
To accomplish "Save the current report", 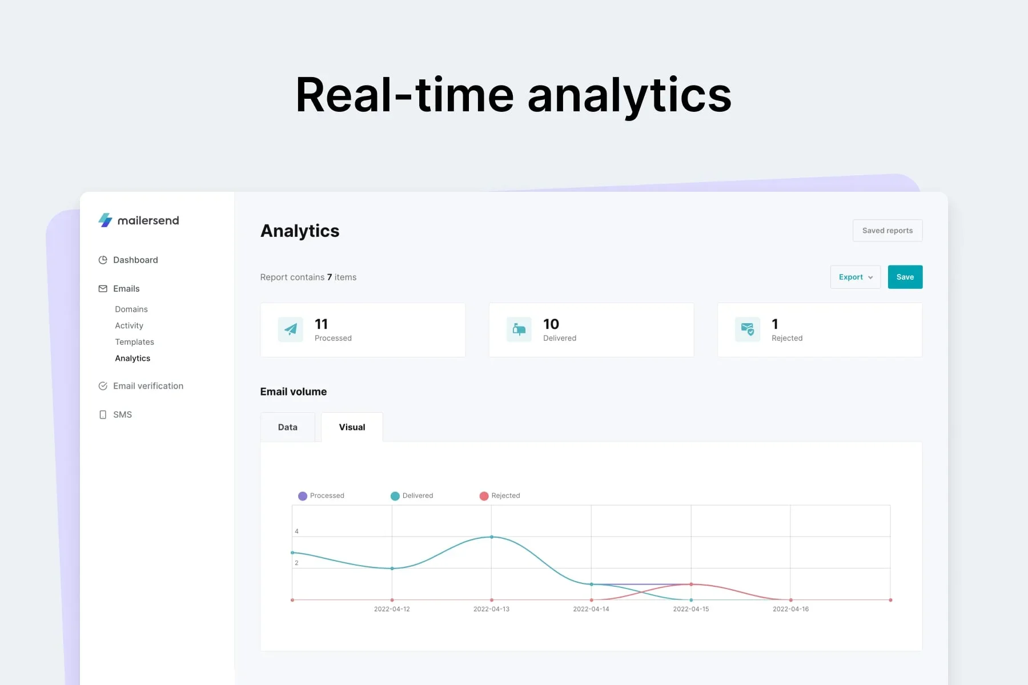I will pos(905,277).
